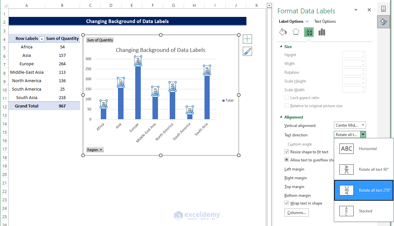Click the Sum of Quantity button on chart

click(x=99, y=40)
